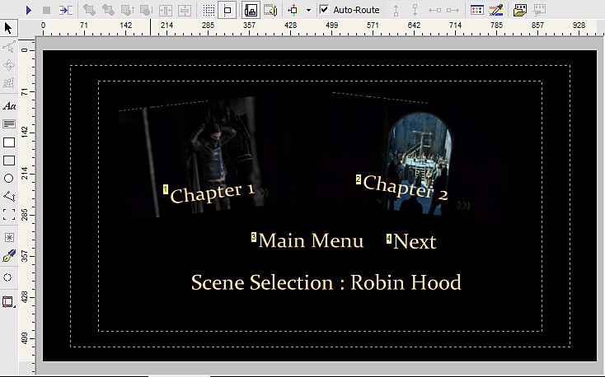Click the yellow button-order marker 4
Image resolution: width=605 pixels, height=377 pixels.
pyautogui.click(x=389, y=239)
